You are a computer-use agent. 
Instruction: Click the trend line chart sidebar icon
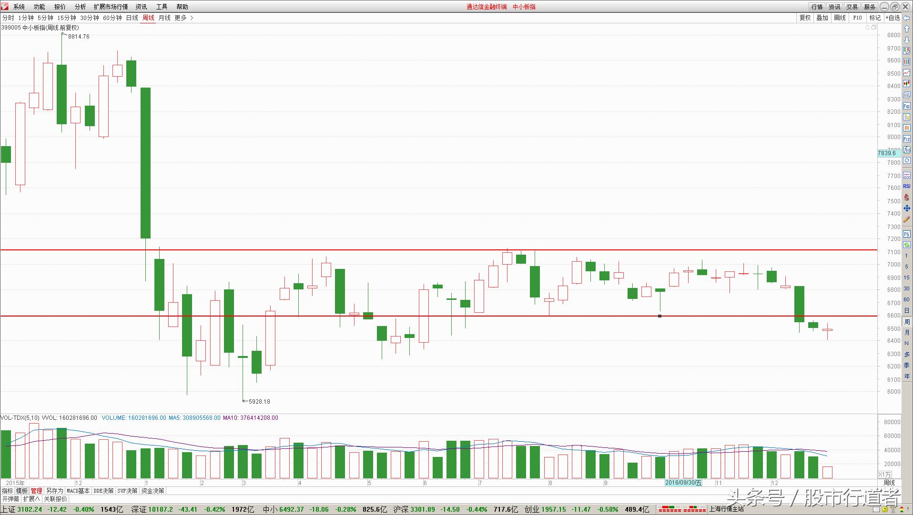pyautogui.click(x=907, y=73)
